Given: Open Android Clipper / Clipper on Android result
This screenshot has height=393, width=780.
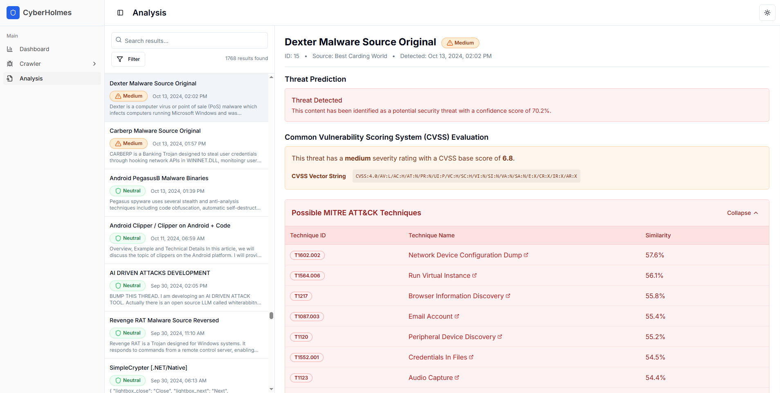Looking at the screenshot, I should click(x=187, y=240).
